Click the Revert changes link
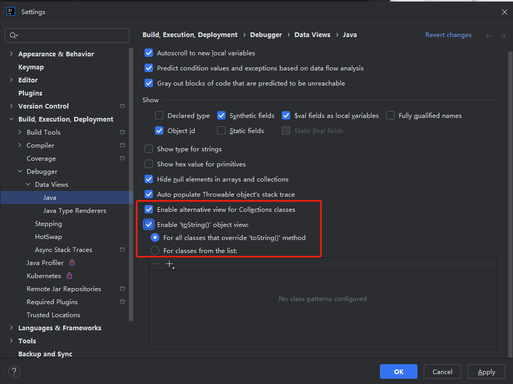The width and height of the screenshot is (513, 384). 448,35
